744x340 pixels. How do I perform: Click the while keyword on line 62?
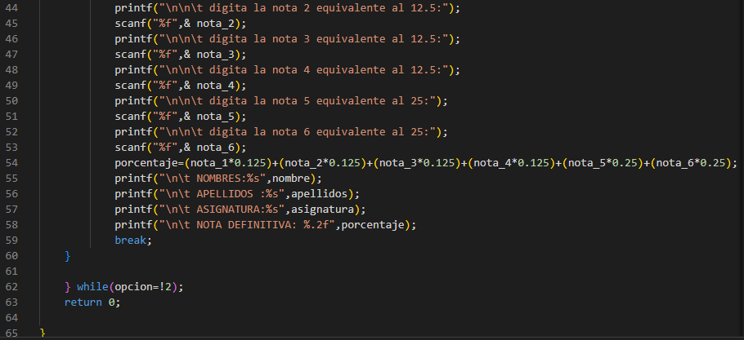(x=92, y=287)
